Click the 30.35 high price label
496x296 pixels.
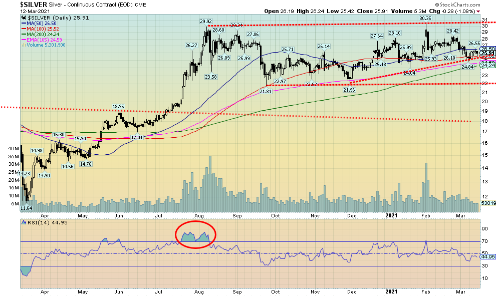click(x=425, y=18)
